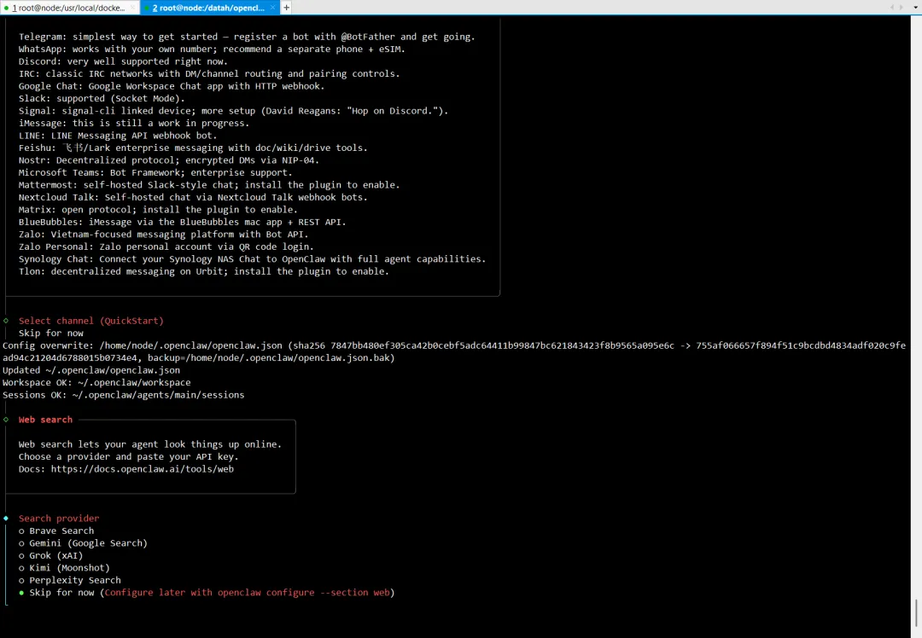Click the Select channel (QuickStart) heading
Screen dimensions: 922x638
click(x=91, y=321)
